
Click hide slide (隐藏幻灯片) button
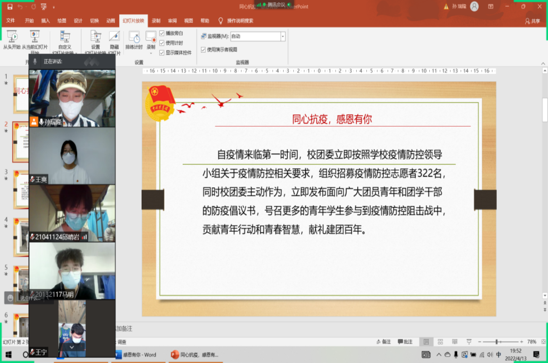(x=114, y=42)
